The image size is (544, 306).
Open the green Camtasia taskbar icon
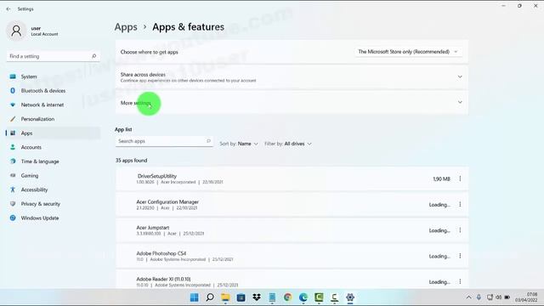click(319, 297)
